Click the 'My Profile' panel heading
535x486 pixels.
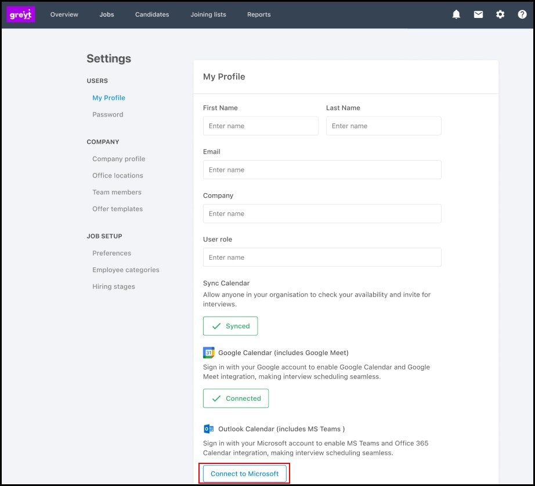tap(224, 77)
